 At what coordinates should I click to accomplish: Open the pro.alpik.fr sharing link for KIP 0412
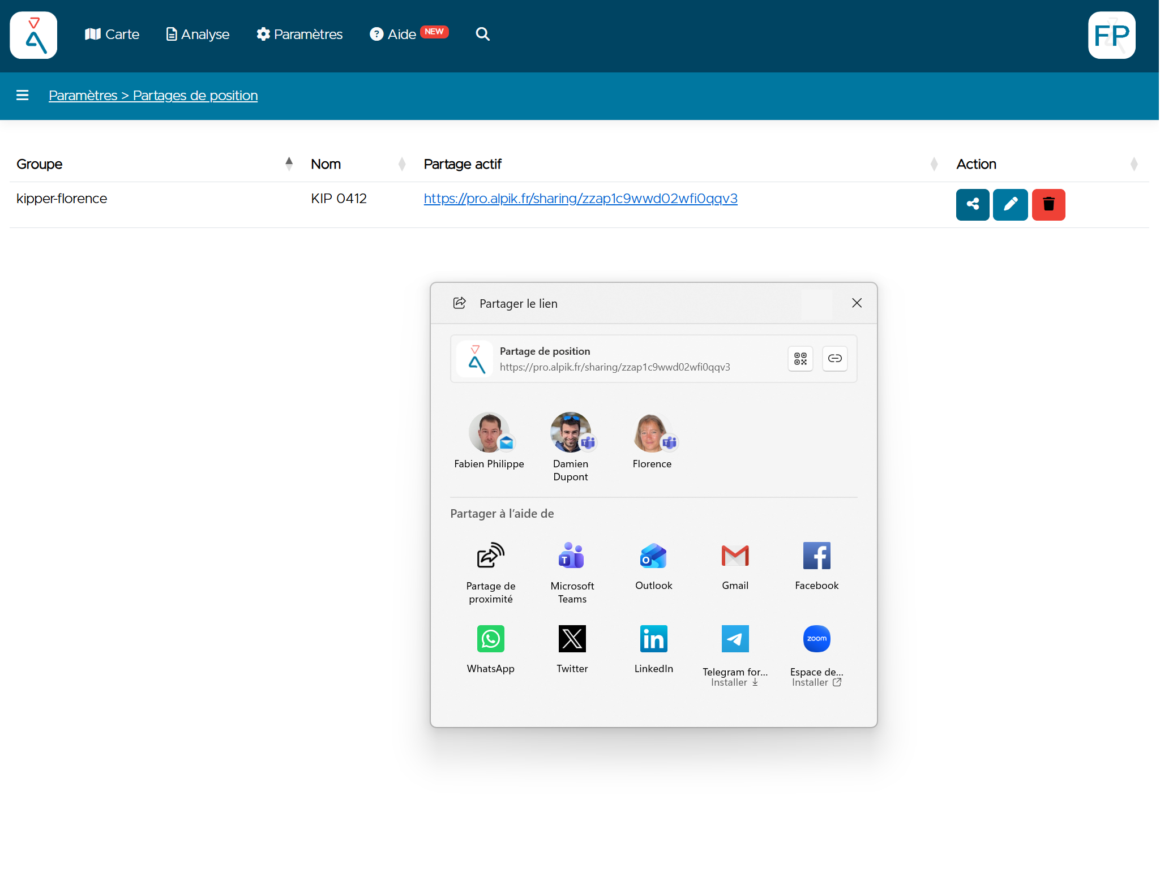pyautogui.click(x=581, y=199)
